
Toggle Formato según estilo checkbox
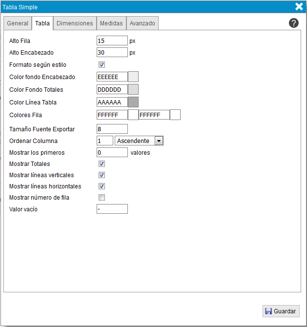(x=102, y=64)
